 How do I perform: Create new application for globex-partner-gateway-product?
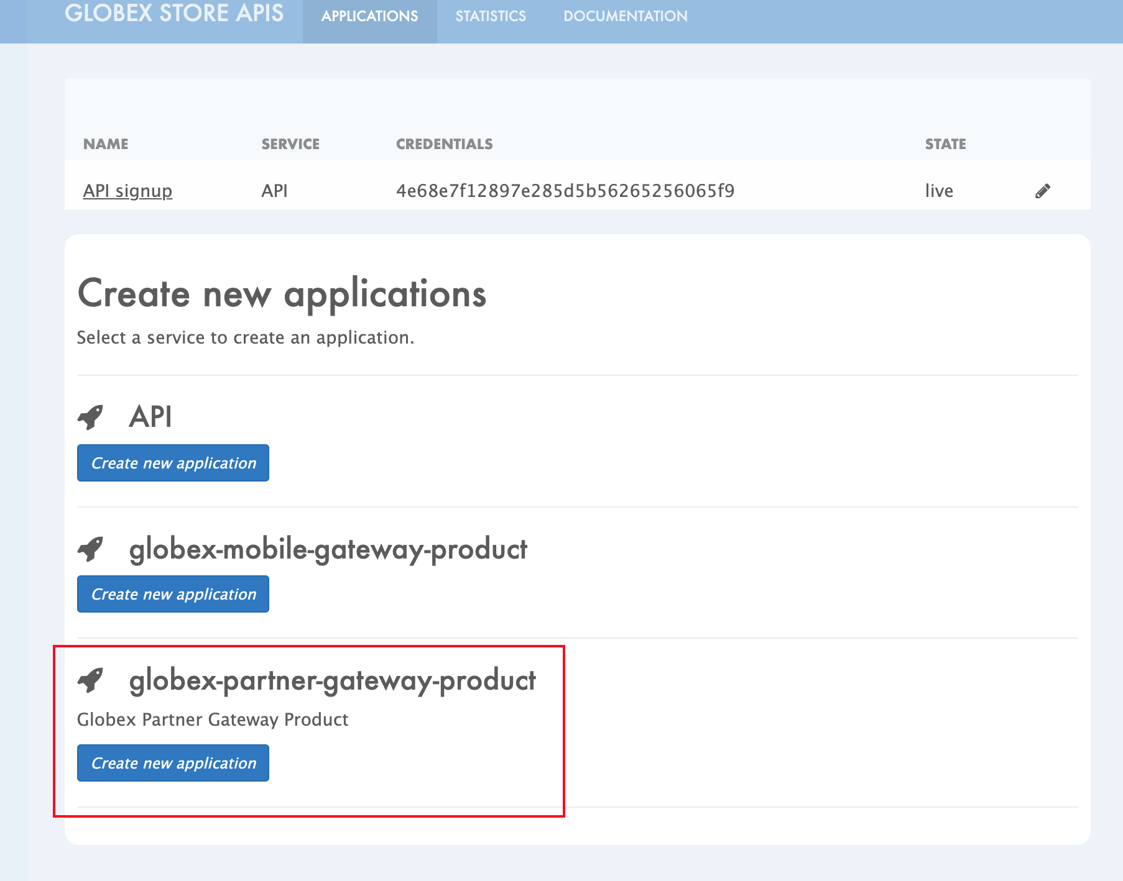pyautogui.click(x=173, y=763)
